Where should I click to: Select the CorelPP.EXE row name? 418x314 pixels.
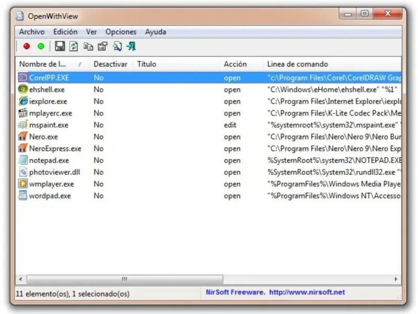(x=49, y=77)
